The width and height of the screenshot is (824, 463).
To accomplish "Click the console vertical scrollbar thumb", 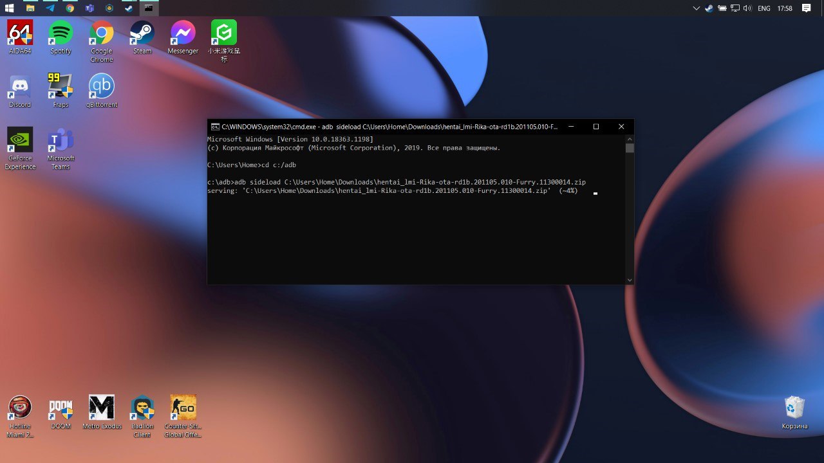I will [x=630, y=148].
